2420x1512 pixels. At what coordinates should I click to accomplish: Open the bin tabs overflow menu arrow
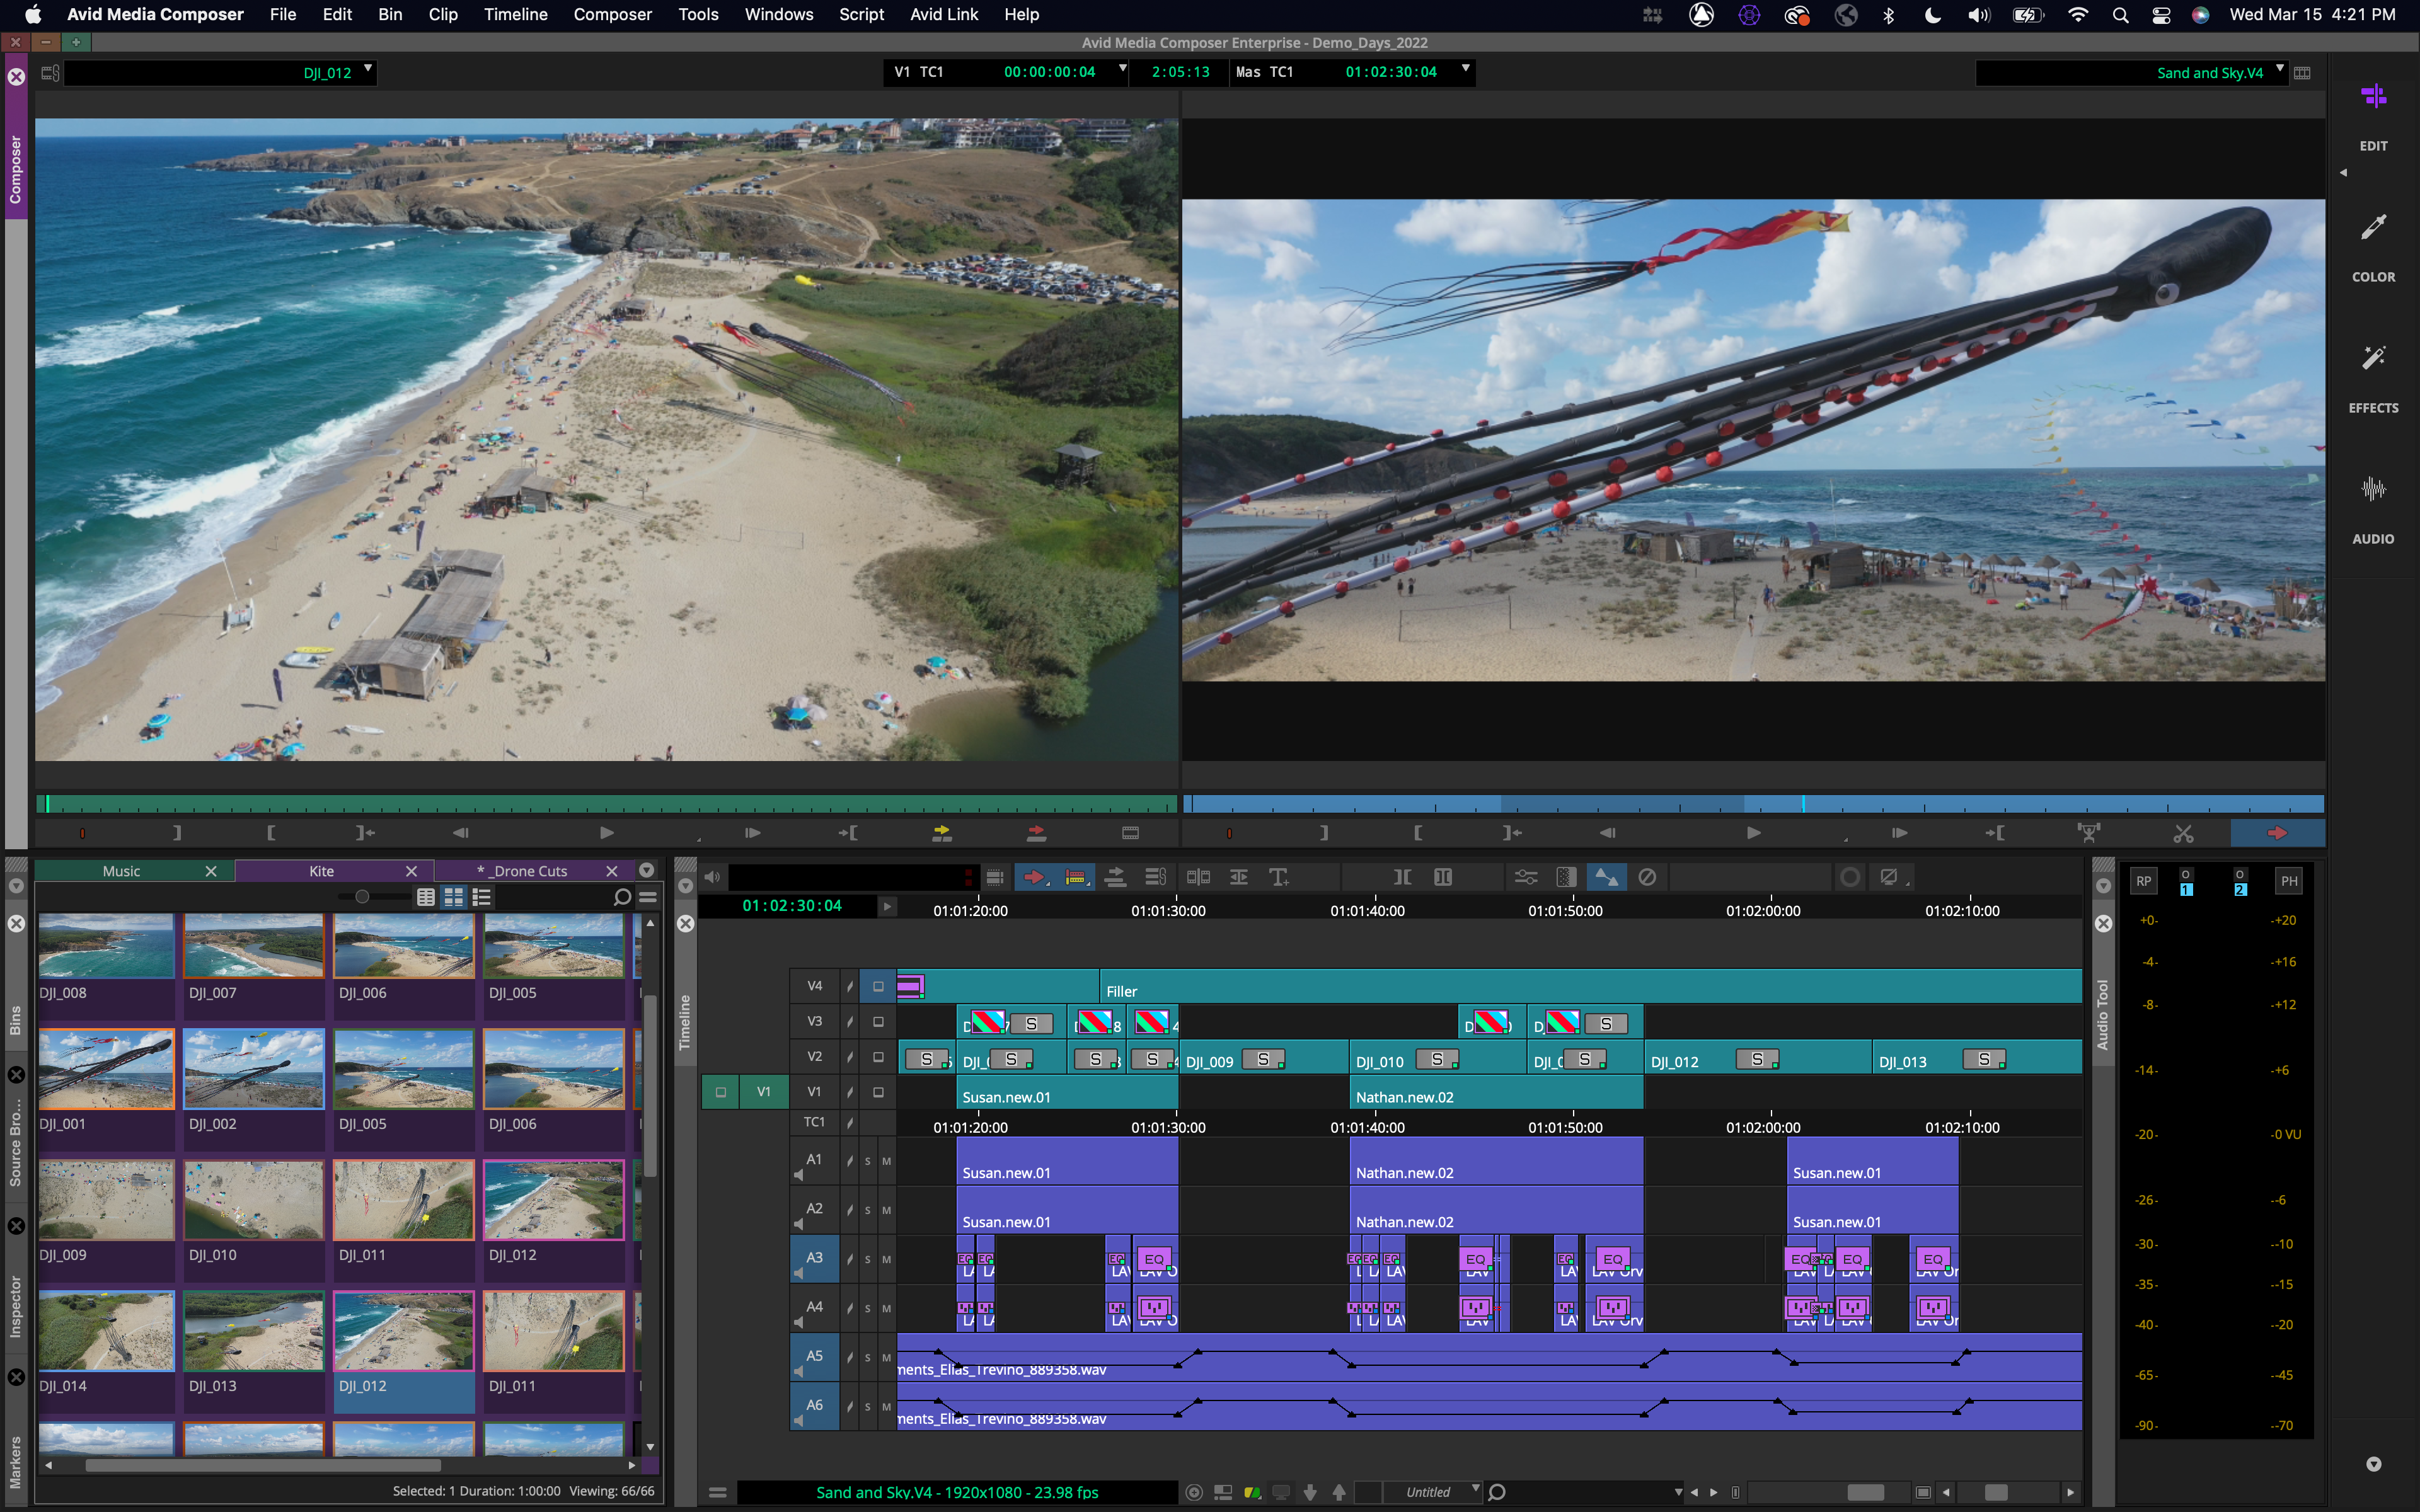647,870
